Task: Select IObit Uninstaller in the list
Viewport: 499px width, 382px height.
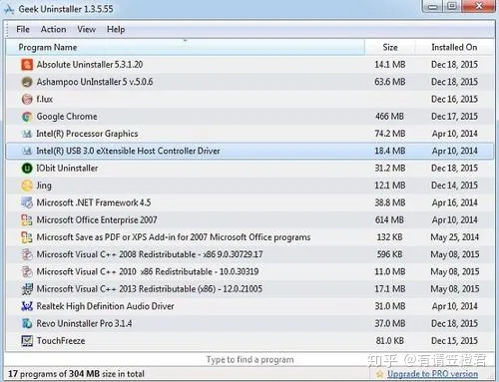Action: coord(67,169)
